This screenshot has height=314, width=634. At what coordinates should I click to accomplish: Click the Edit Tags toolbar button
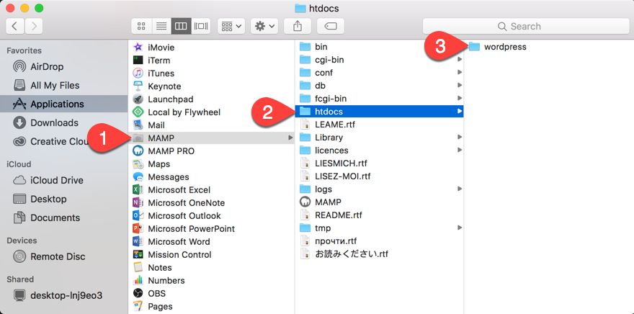point(331,26)
